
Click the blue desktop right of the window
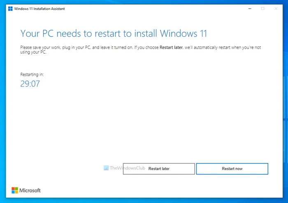[285, 103]
